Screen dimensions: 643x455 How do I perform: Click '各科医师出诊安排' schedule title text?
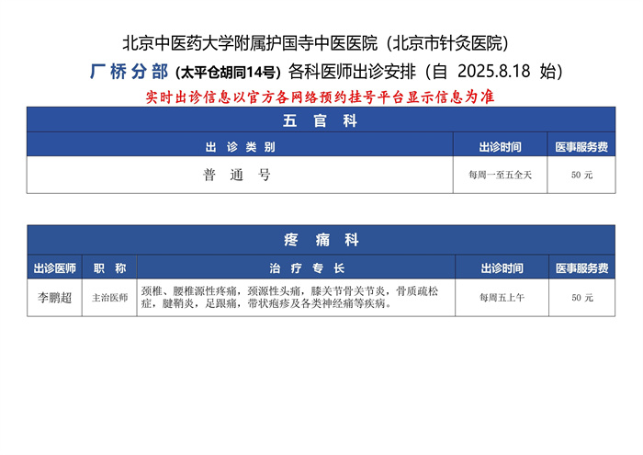352,72
